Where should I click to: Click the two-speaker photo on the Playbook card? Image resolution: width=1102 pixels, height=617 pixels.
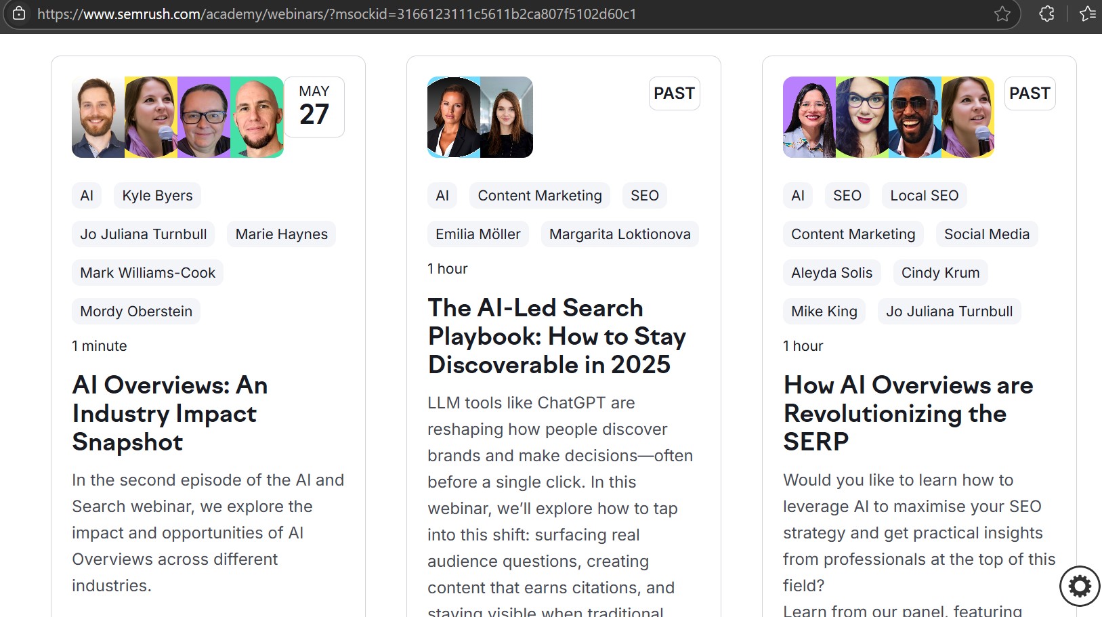480,116
